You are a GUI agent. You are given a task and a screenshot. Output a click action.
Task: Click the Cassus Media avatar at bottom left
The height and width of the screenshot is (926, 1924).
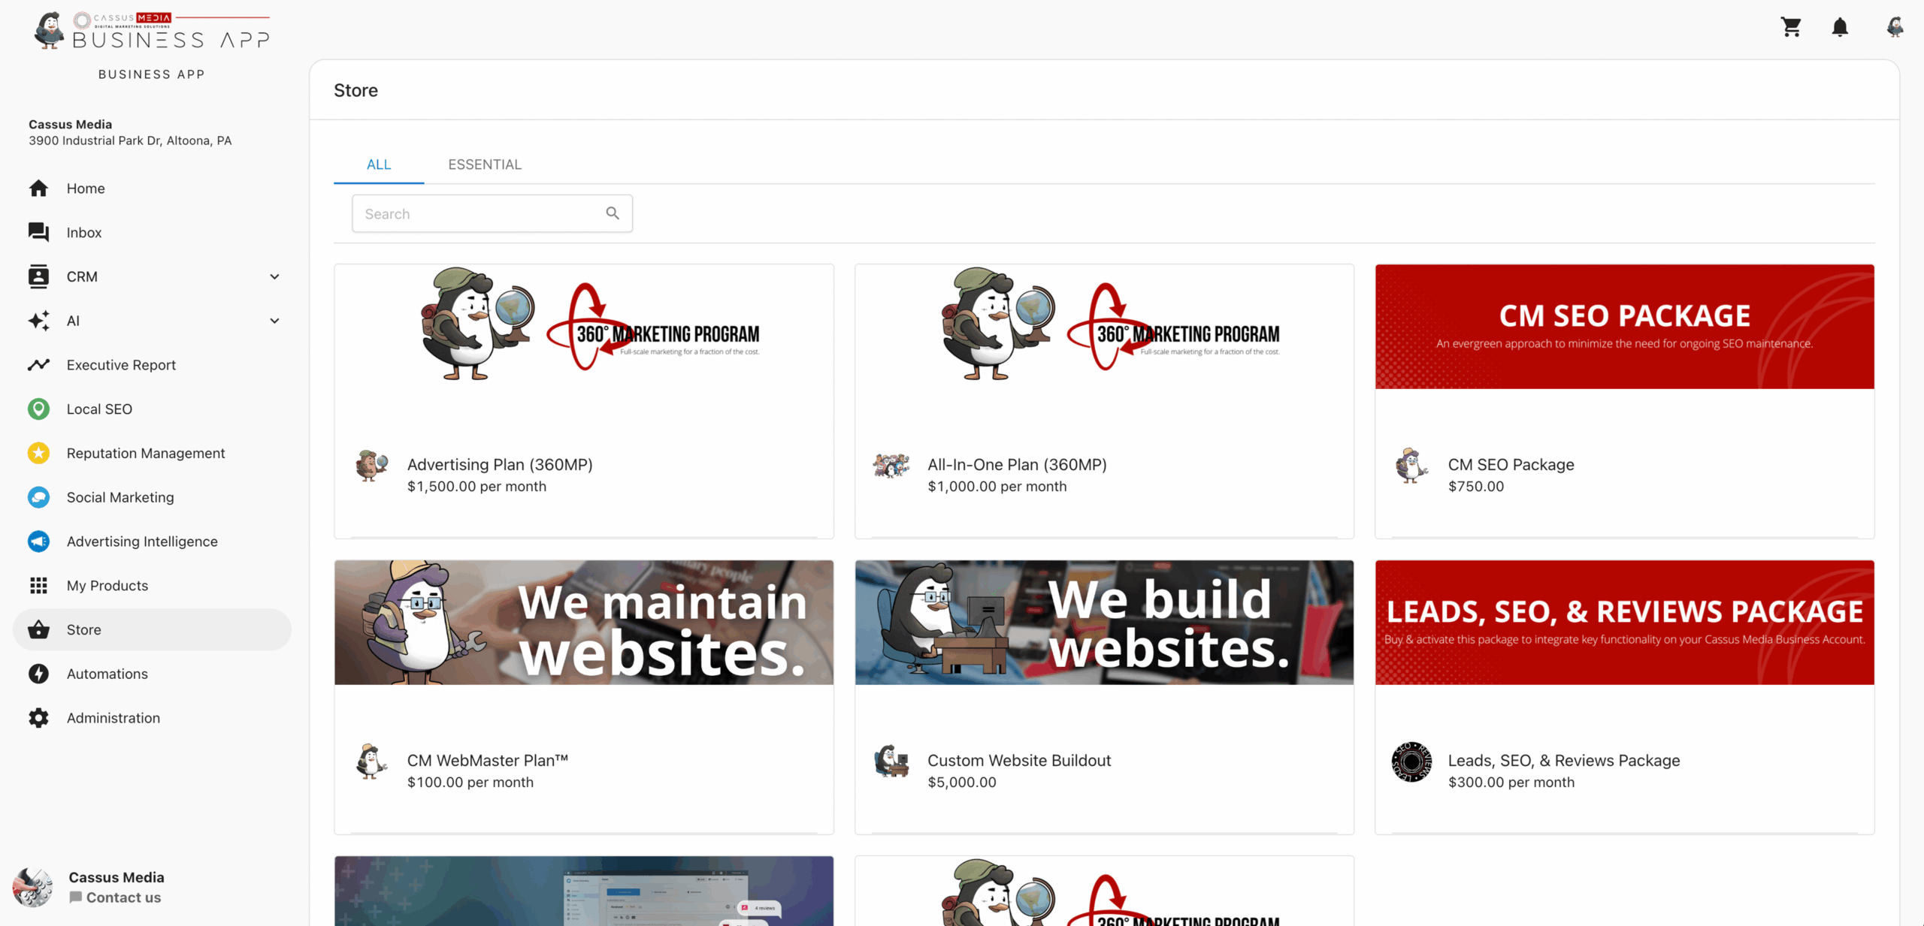click(33, 887)
